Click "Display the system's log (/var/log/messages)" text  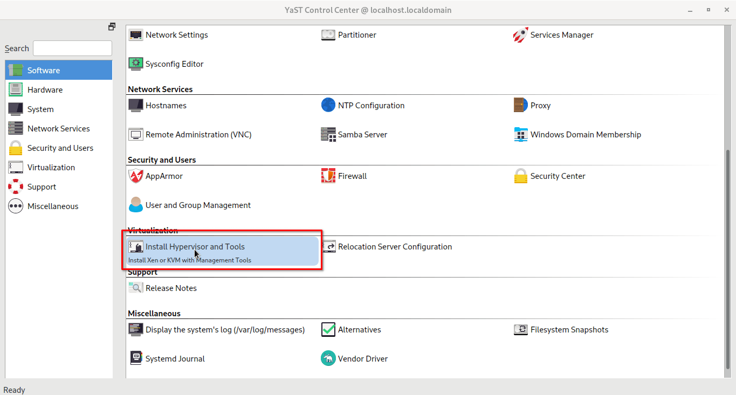tap(225, 330)
